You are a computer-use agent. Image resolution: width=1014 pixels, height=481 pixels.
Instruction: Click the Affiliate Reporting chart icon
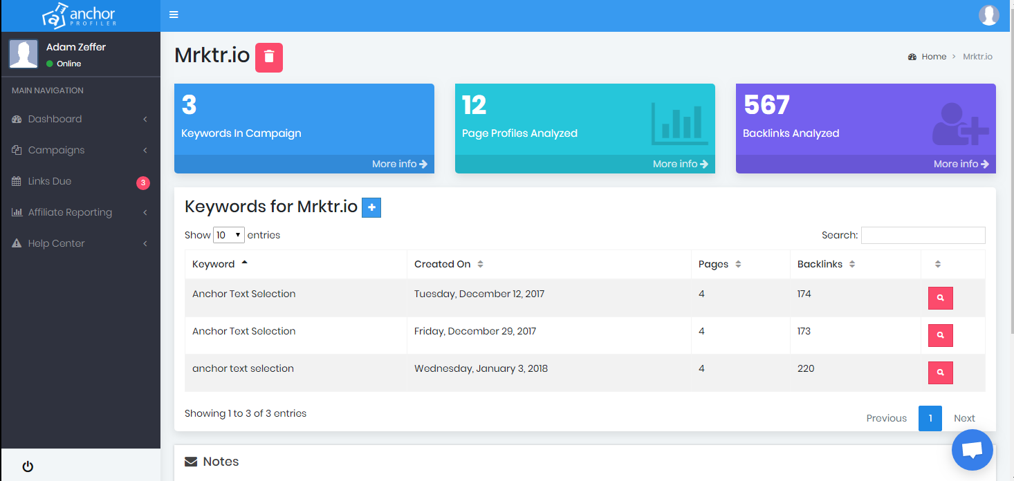[x=17, y=212]
